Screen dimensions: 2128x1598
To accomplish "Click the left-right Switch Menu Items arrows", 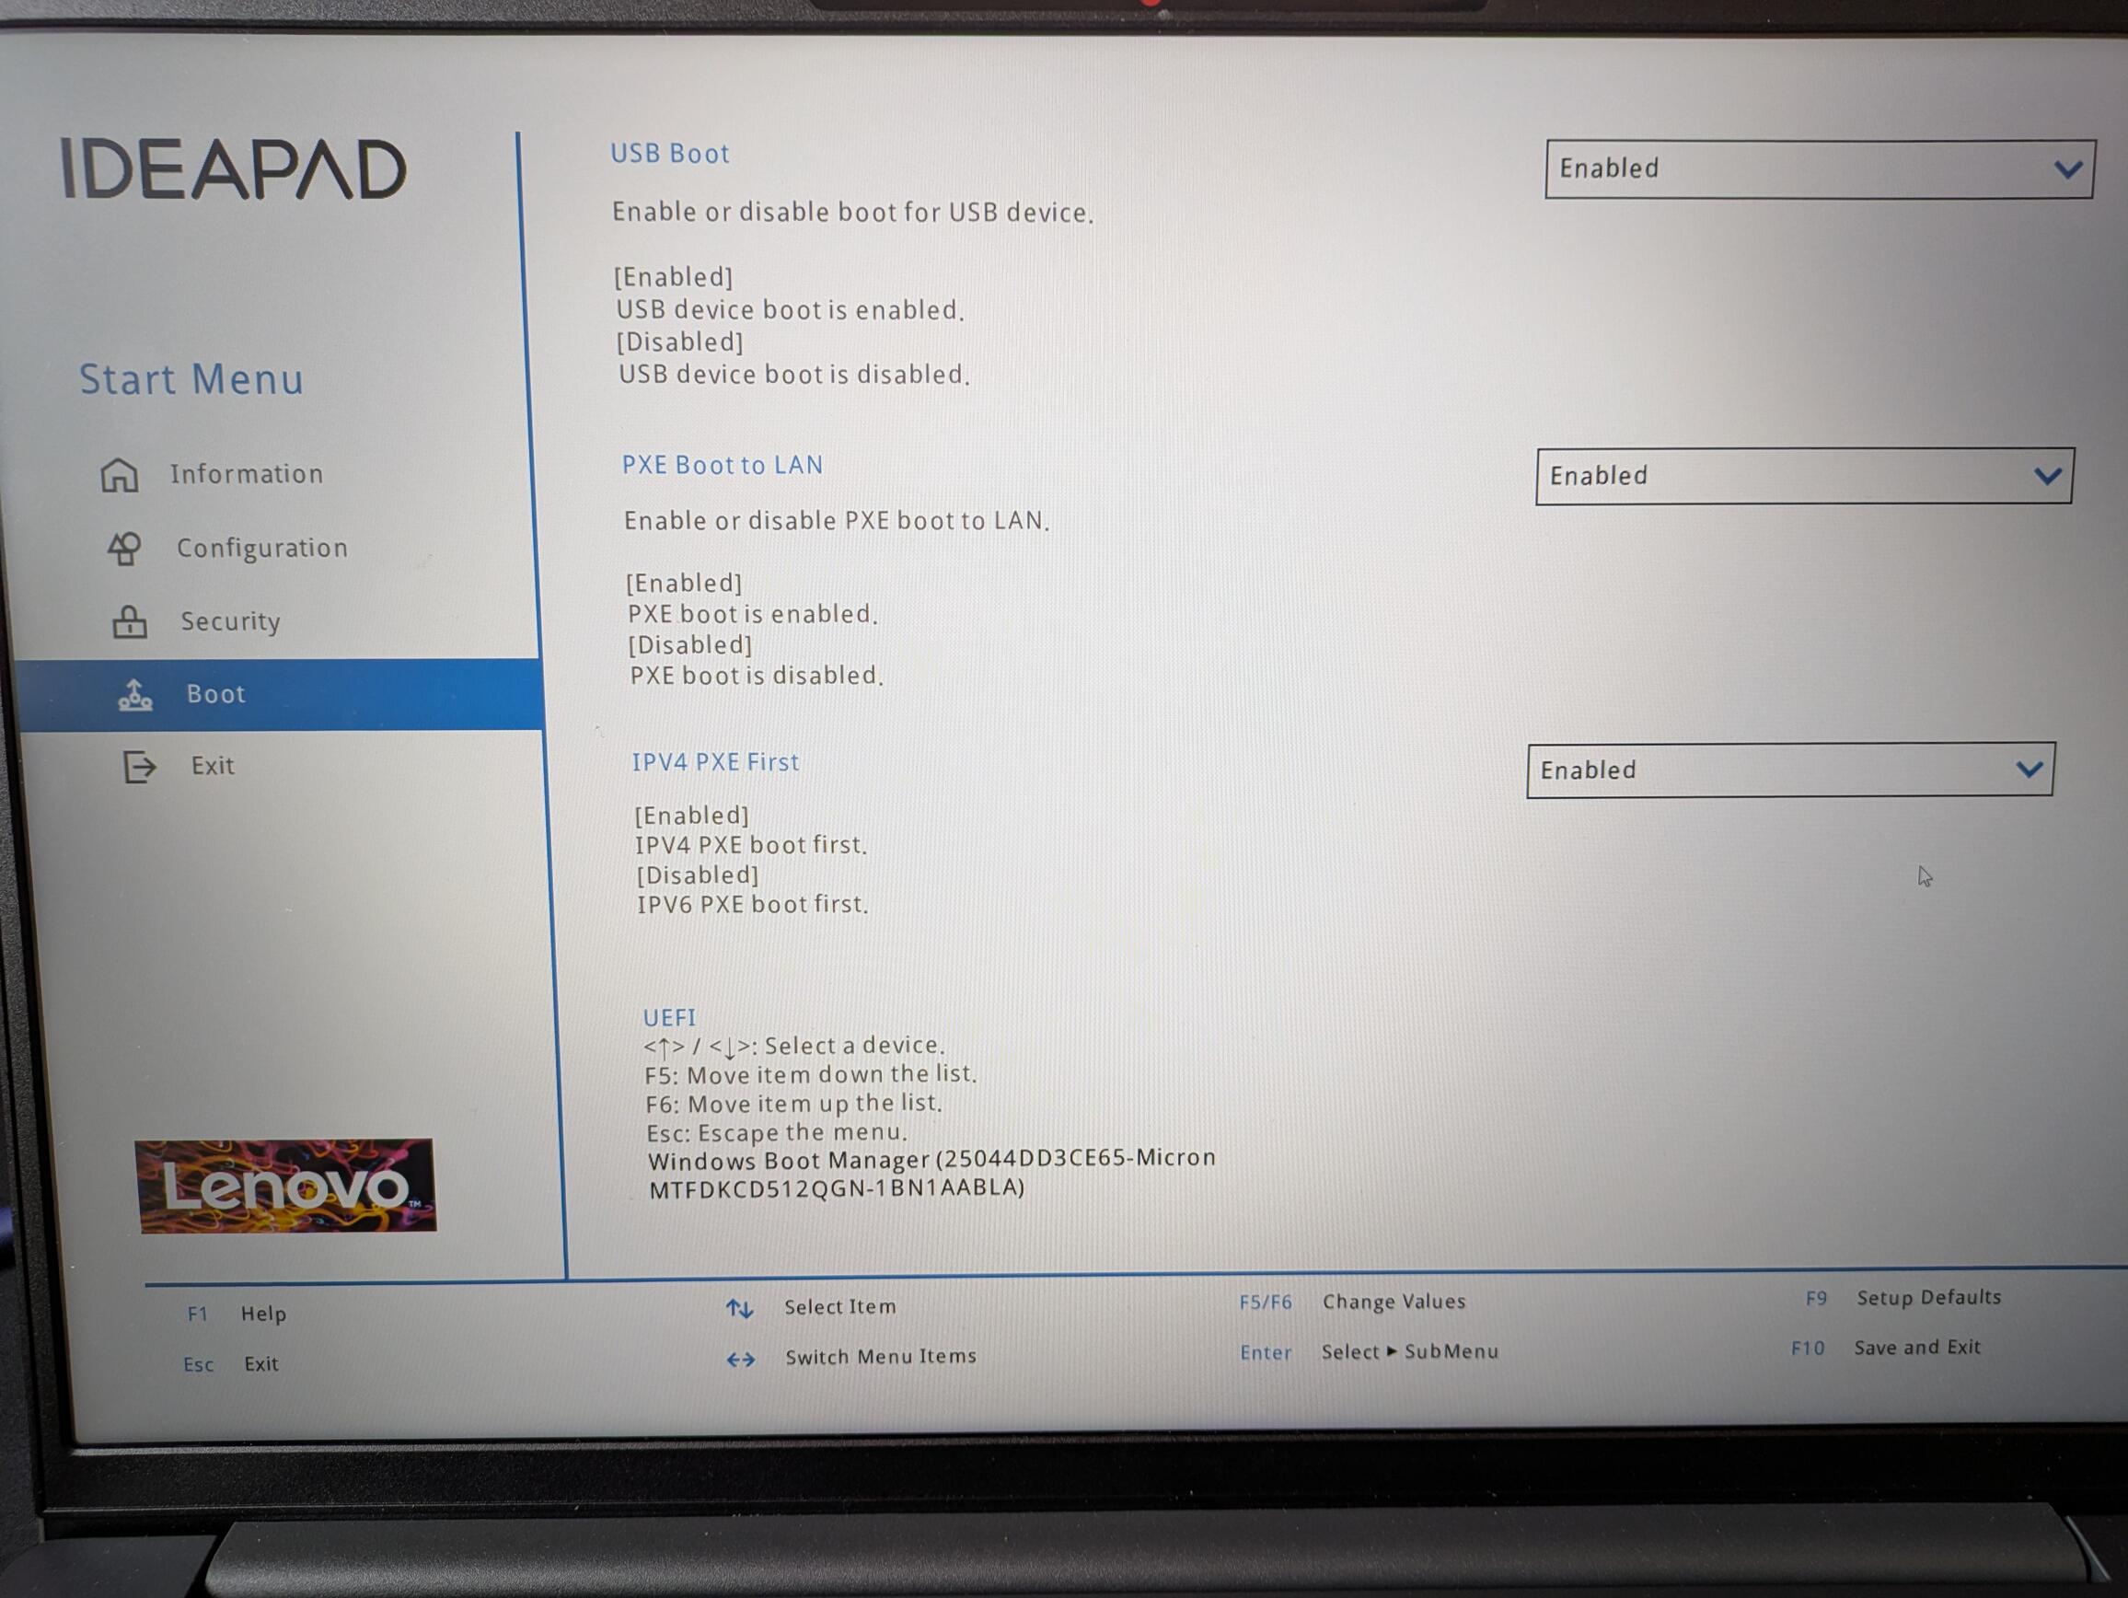I will click(740, 1360).
